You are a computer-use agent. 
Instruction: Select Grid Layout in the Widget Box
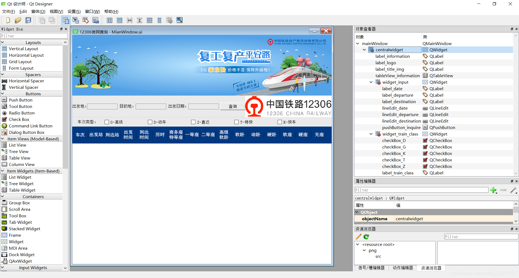(20, 62)
